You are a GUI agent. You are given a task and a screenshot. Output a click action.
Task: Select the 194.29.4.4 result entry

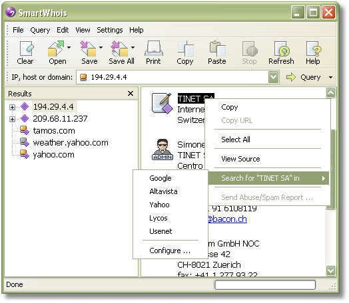[x=53, y=107]
